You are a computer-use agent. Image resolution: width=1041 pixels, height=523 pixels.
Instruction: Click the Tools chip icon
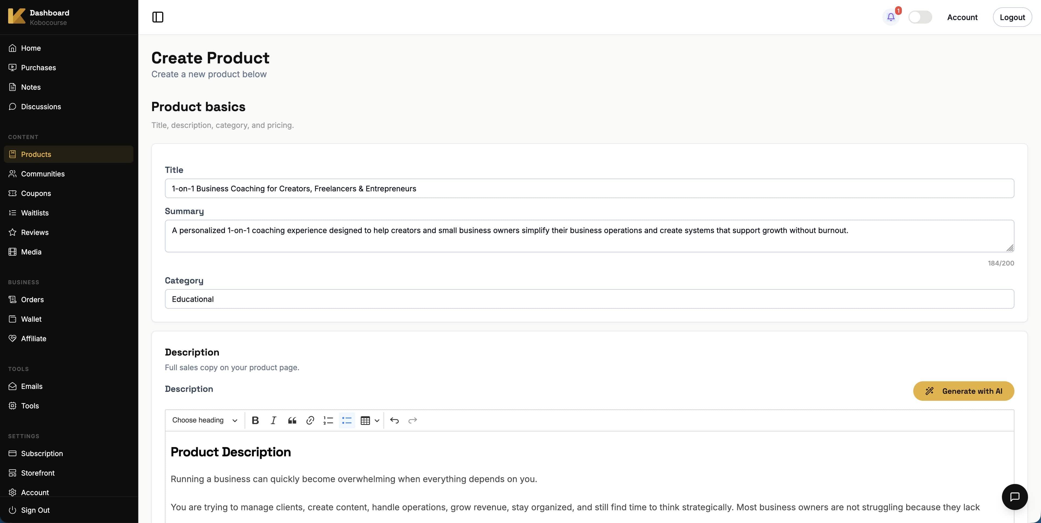click(x=12, y=406)
